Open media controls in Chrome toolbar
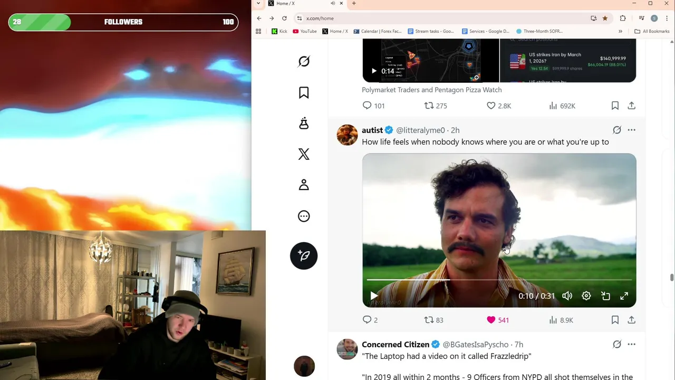Viewport: 675px width, 380px height. tap(642, 18)
